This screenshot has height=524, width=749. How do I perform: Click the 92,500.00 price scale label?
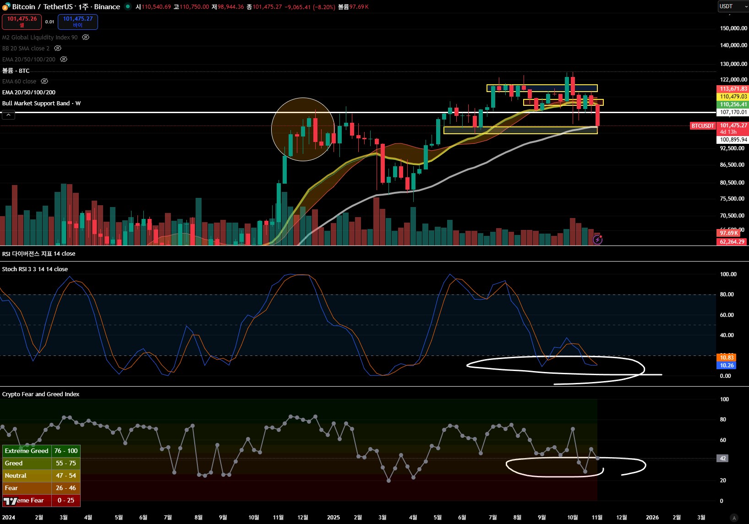[732, 148]
